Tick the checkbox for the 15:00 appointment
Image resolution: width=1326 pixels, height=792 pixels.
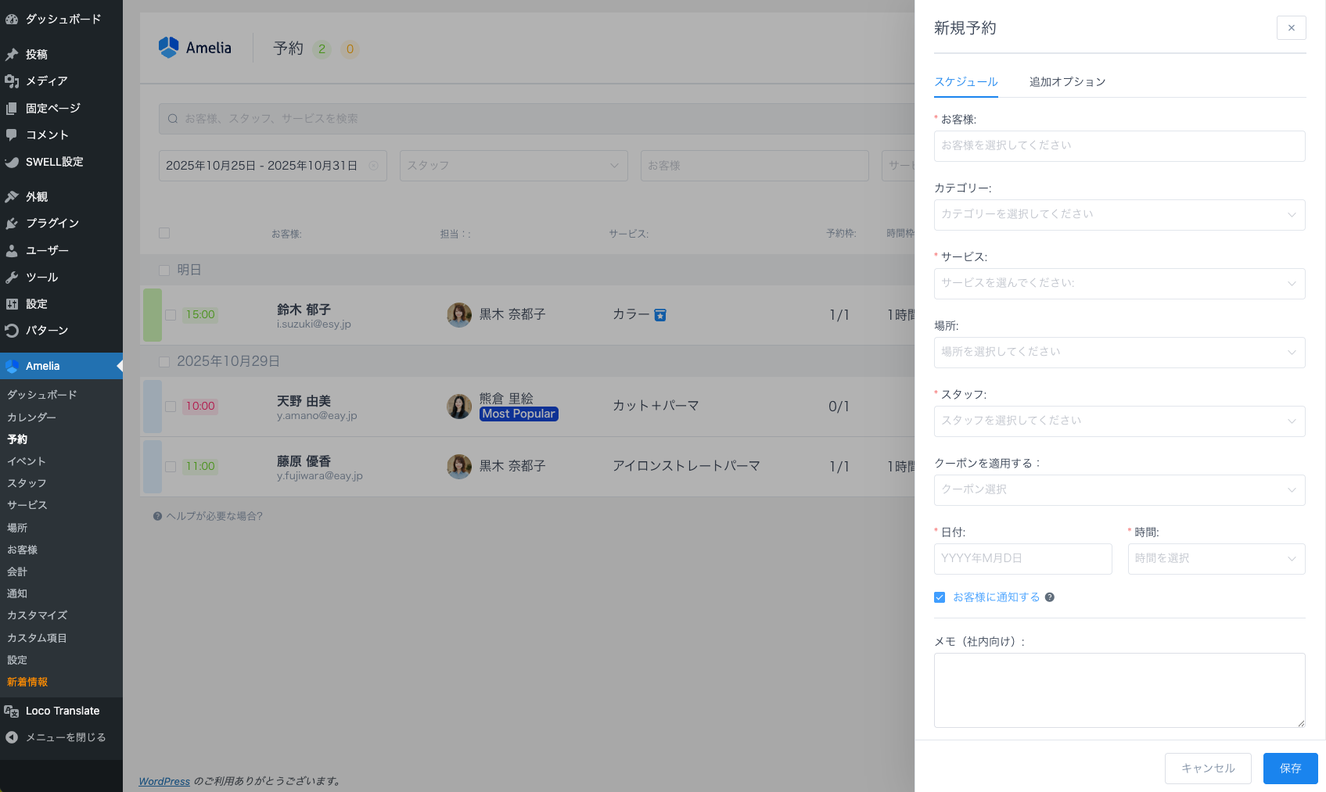tap(171, 315)
